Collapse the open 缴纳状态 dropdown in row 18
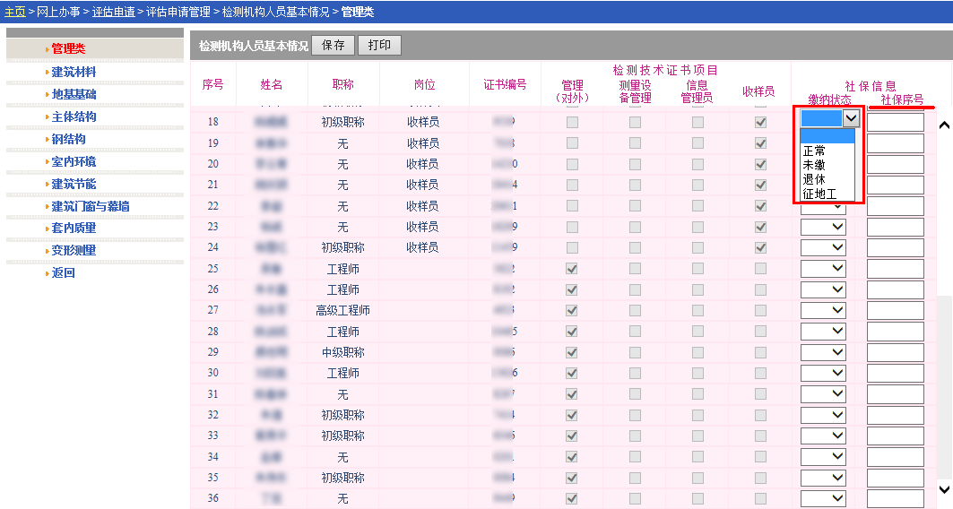 (851, 118)
